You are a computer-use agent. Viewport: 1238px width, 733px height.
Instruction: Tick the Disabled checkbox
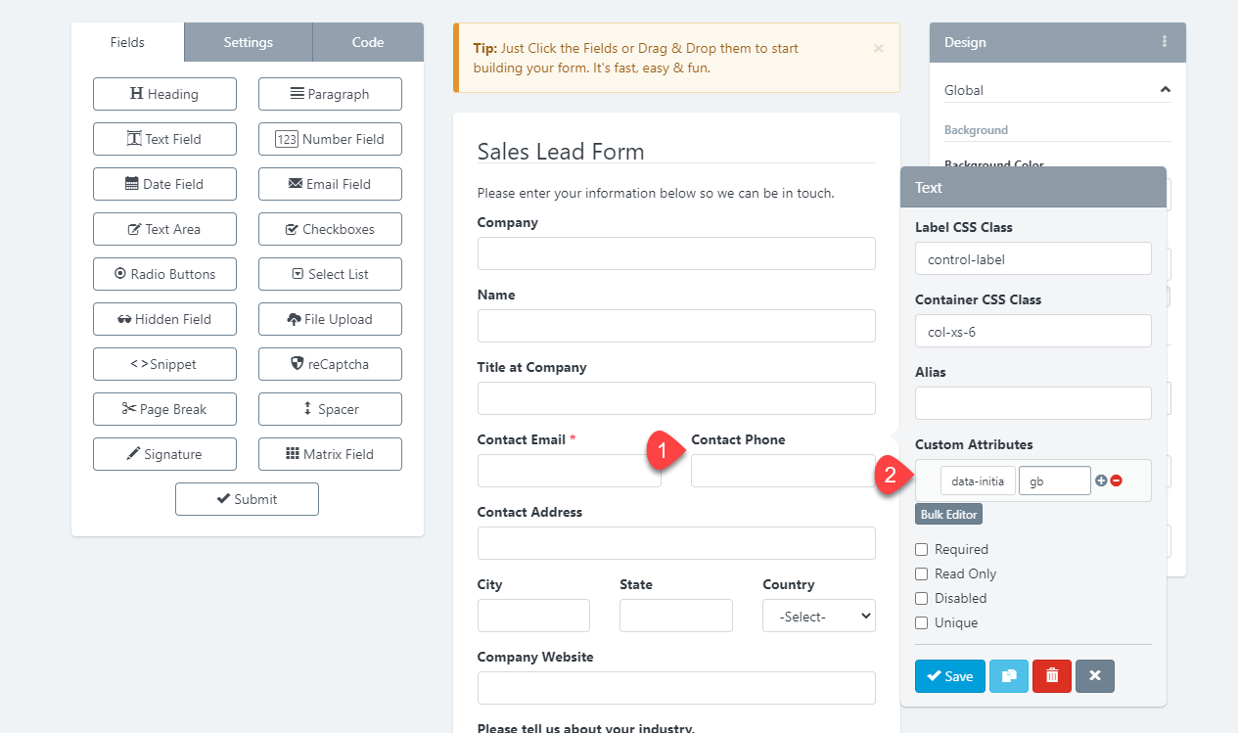point(921,598)
